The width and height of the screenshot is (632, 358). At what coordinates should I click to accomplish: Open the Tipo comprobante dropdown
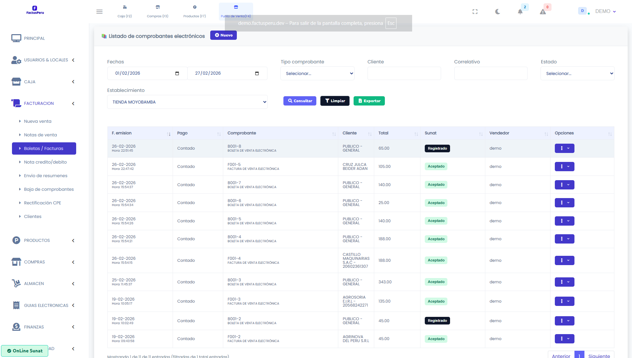(x=317, y=73)
